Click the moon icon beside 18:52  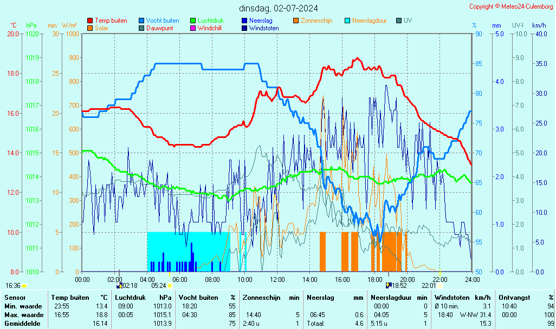tap(388, 285)
